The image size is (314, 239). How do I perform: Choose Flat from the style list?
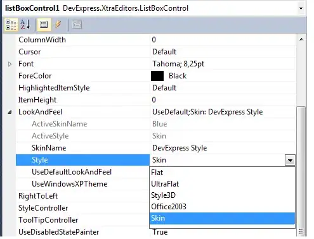[222, 173]
